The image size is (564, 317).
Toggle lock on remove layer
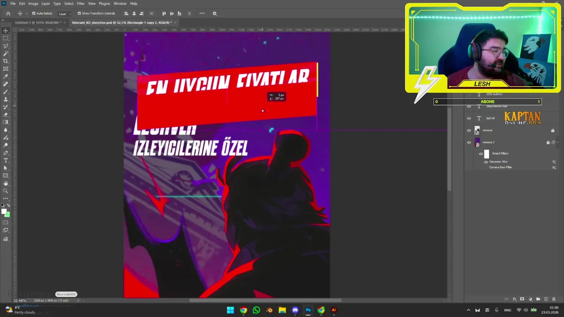coord(553,130)
